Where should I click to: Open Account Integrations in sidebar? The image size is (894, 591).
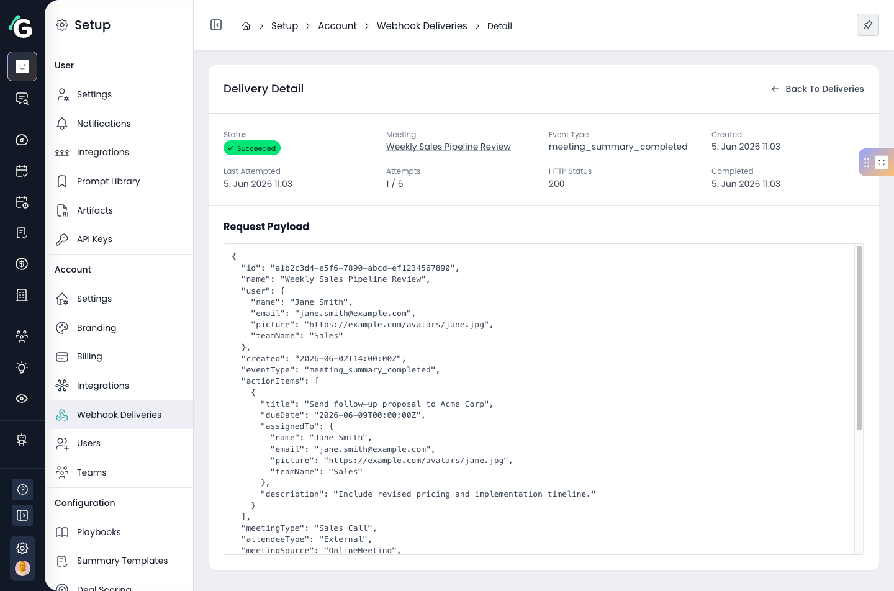coord(119,386)
